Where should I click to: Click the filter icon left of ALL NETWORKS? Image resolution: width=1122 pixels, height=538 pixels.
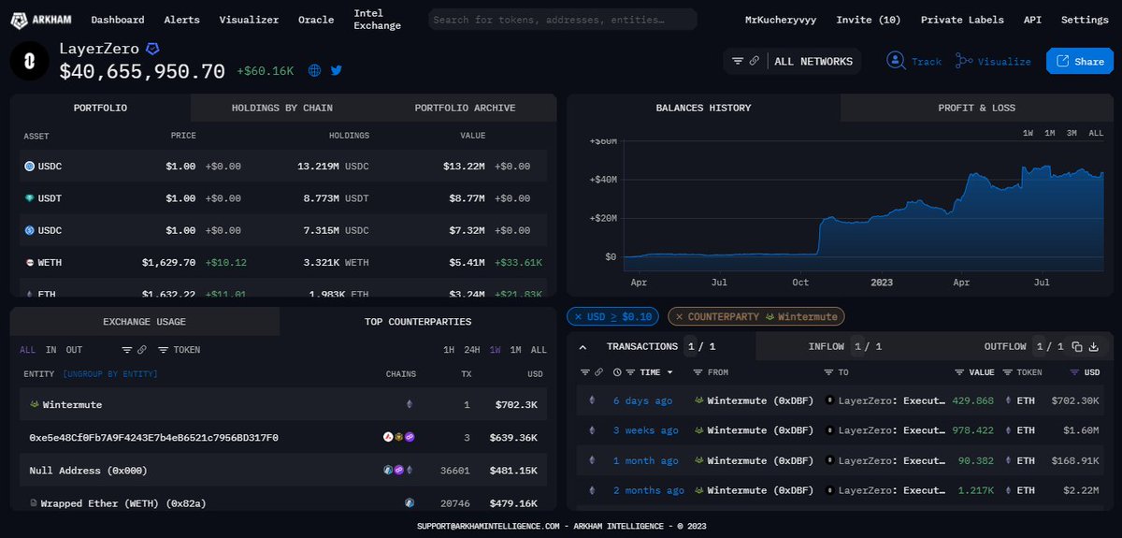point(738,61)
